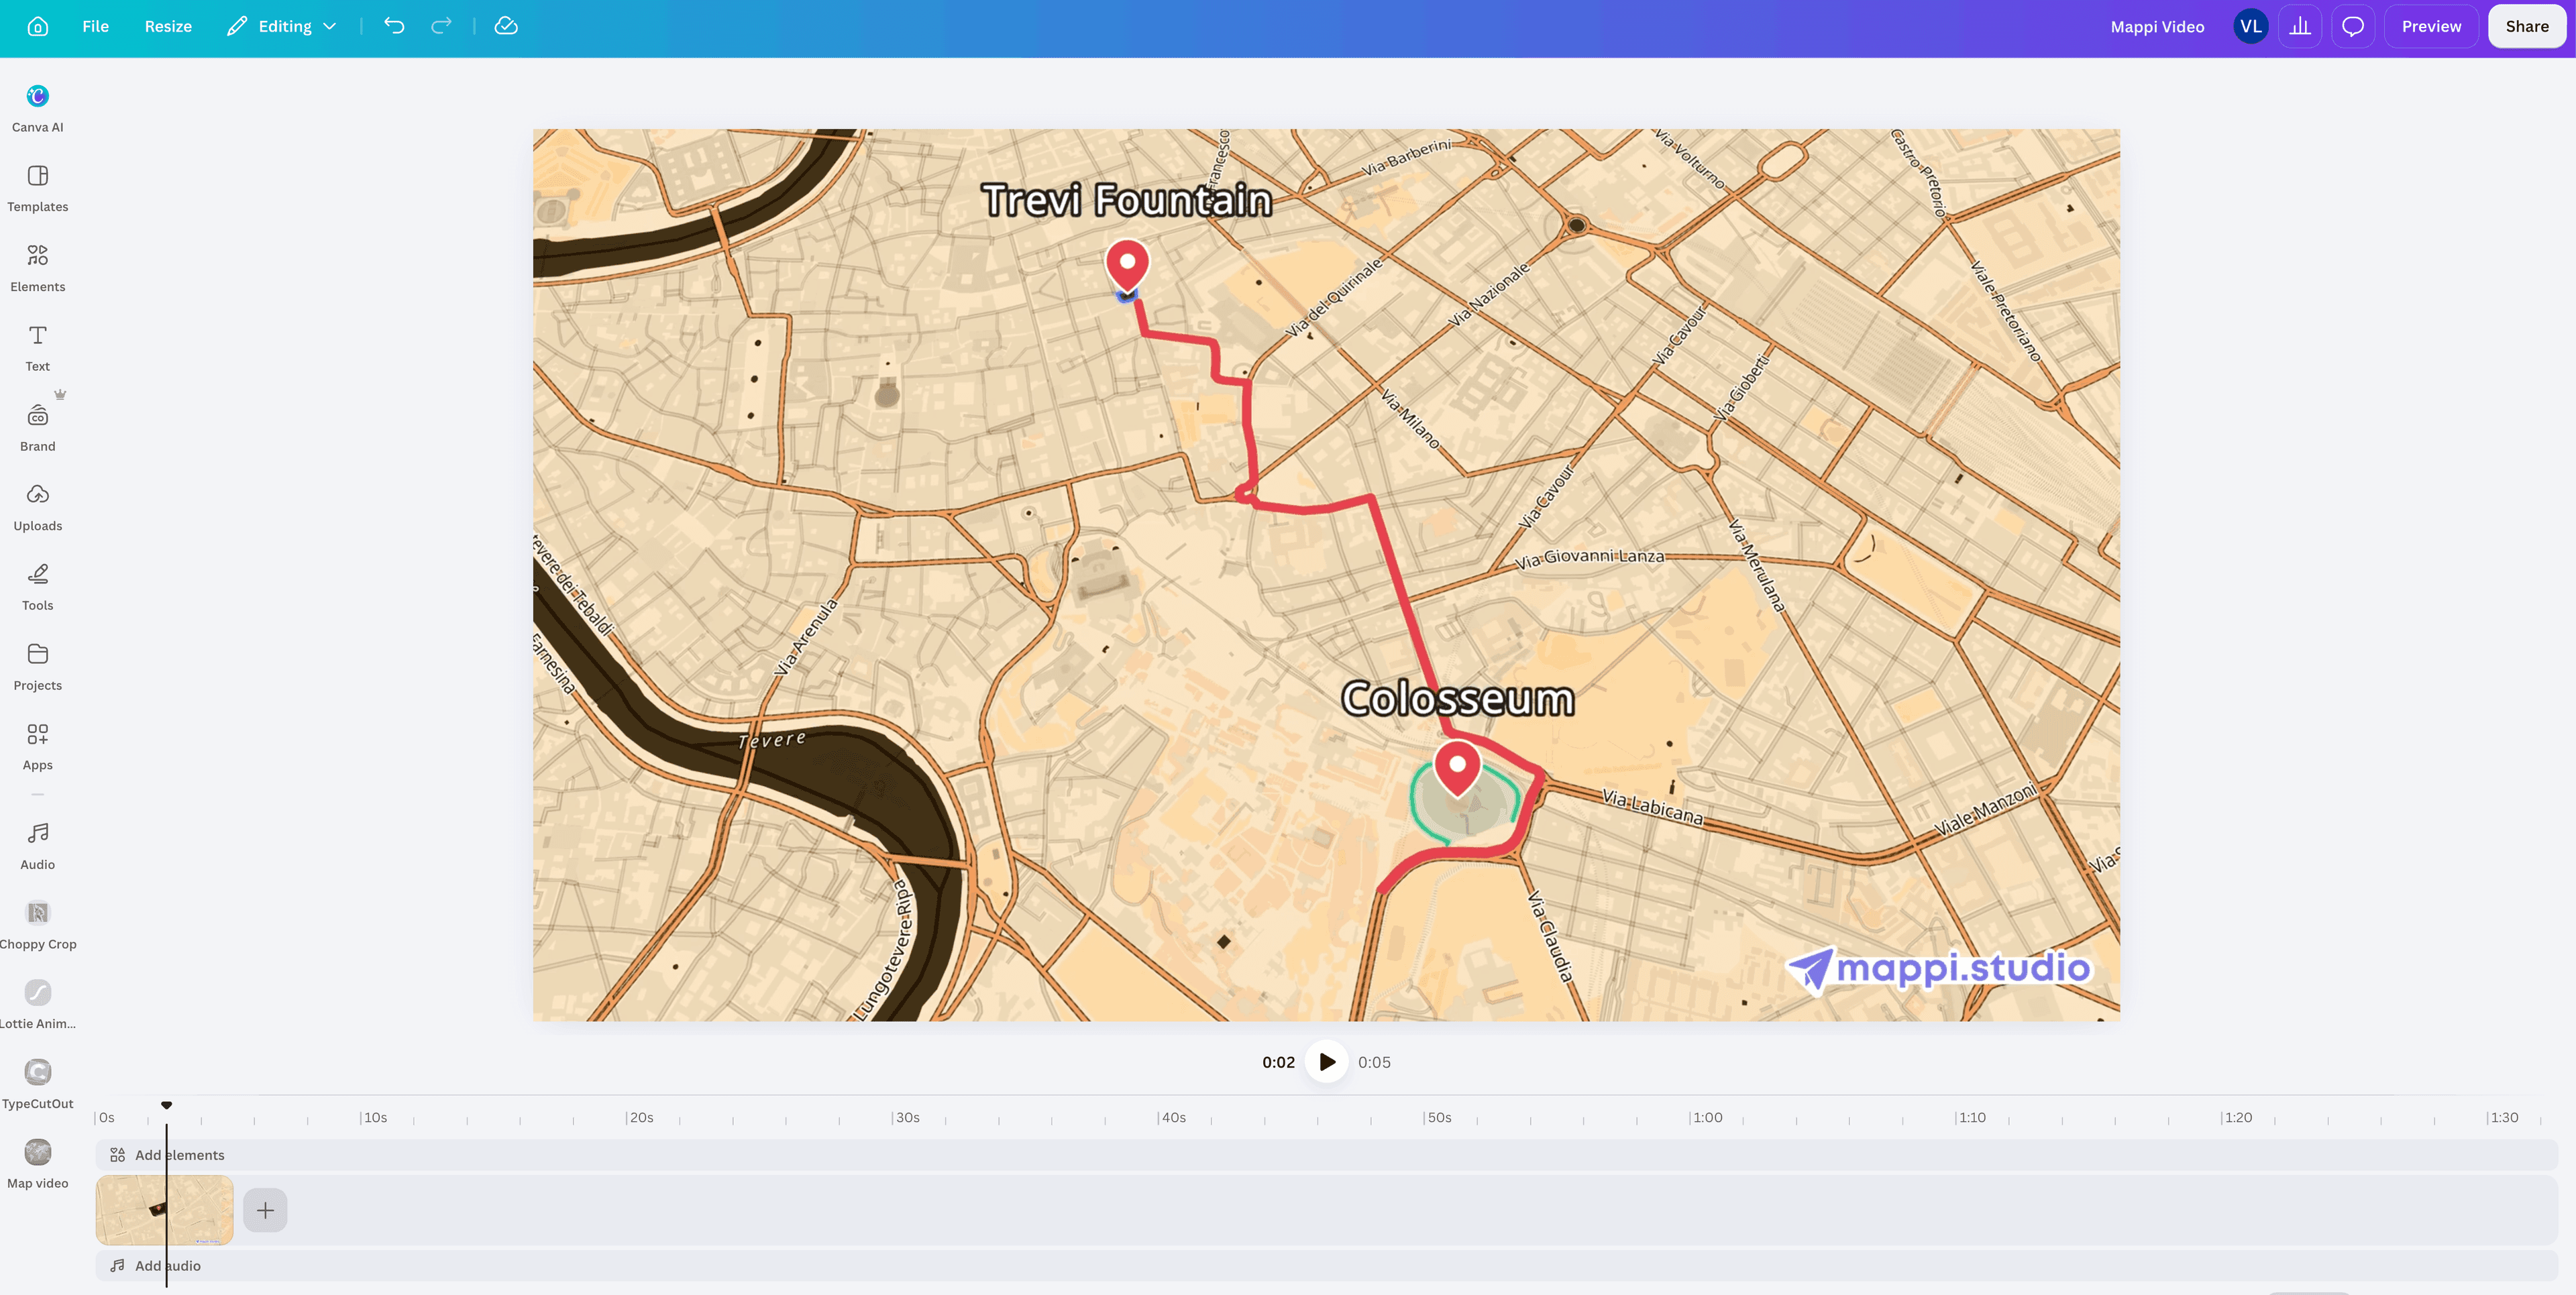The height and width of the screenshot is (1295, 2576).
Task: Launch the TypeCutOut app
Action: click(x=38, y=1084)
